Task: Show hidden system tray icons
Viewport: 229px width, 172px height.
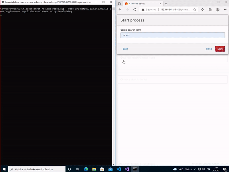Action: pos(195,169)
